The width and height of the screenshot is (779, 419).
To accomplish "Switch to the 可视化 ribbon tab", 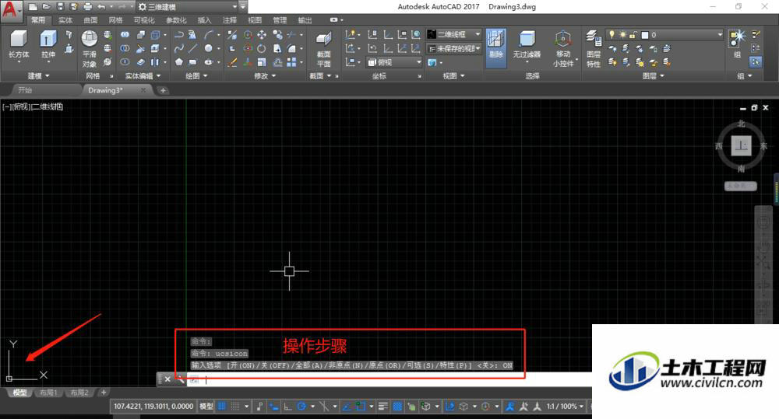I will (x=144, y=20).
